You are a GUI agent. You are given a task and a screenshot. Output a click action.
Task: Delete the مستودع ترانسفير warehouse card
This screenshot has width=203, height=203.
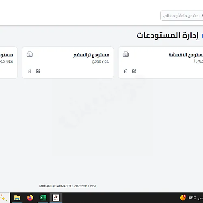(x=30, y=71)
